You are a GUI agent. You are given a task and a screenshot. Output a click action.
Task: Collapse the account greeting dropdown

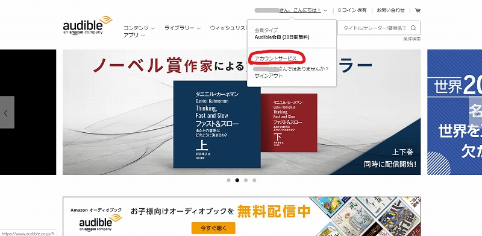[x=291, y=10]
